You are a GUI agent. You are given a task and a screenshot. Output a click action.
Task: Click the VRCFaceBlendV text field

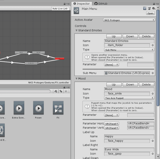pos(140,128)
